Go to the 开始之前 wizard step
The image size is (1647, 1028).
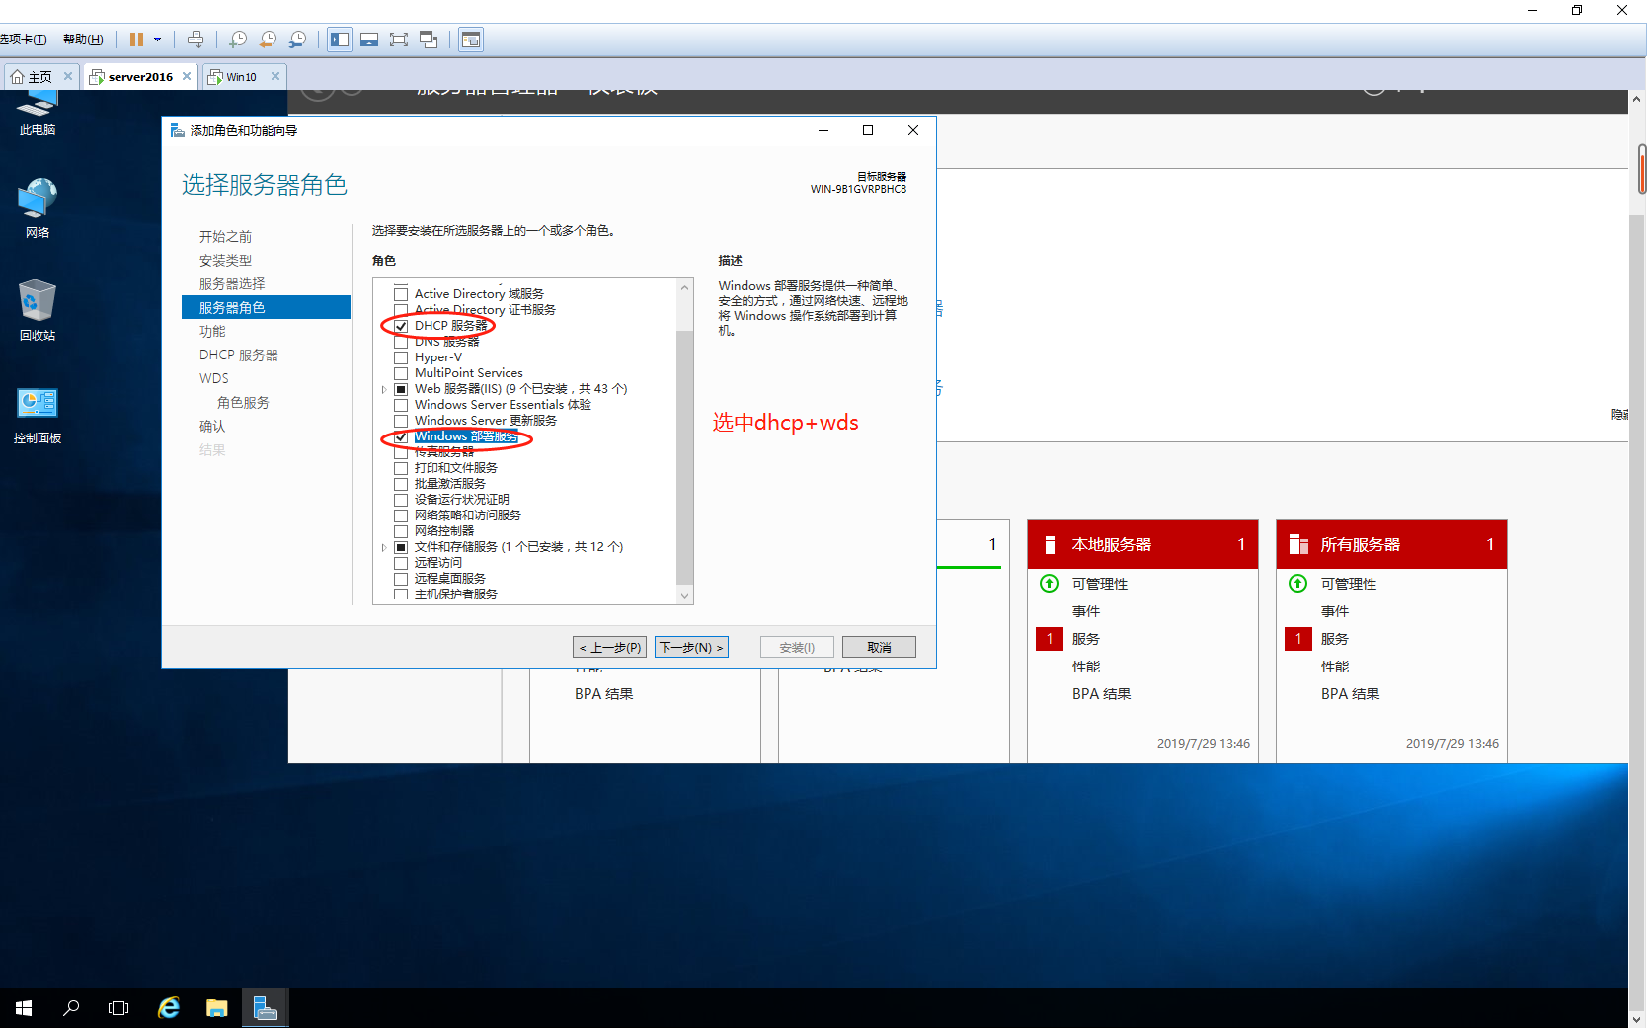[225, 237]
